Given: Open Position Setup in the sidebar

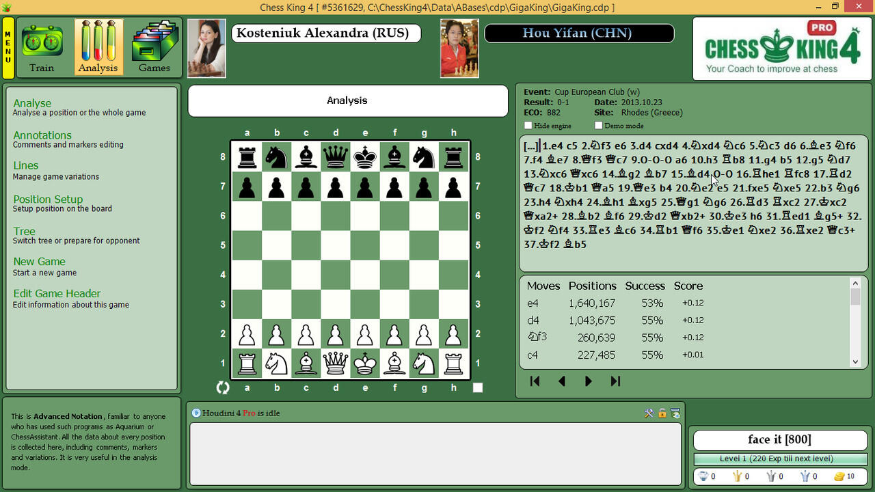Looking at the screenshot, I should pyautogui.click(x=48, y=200).
